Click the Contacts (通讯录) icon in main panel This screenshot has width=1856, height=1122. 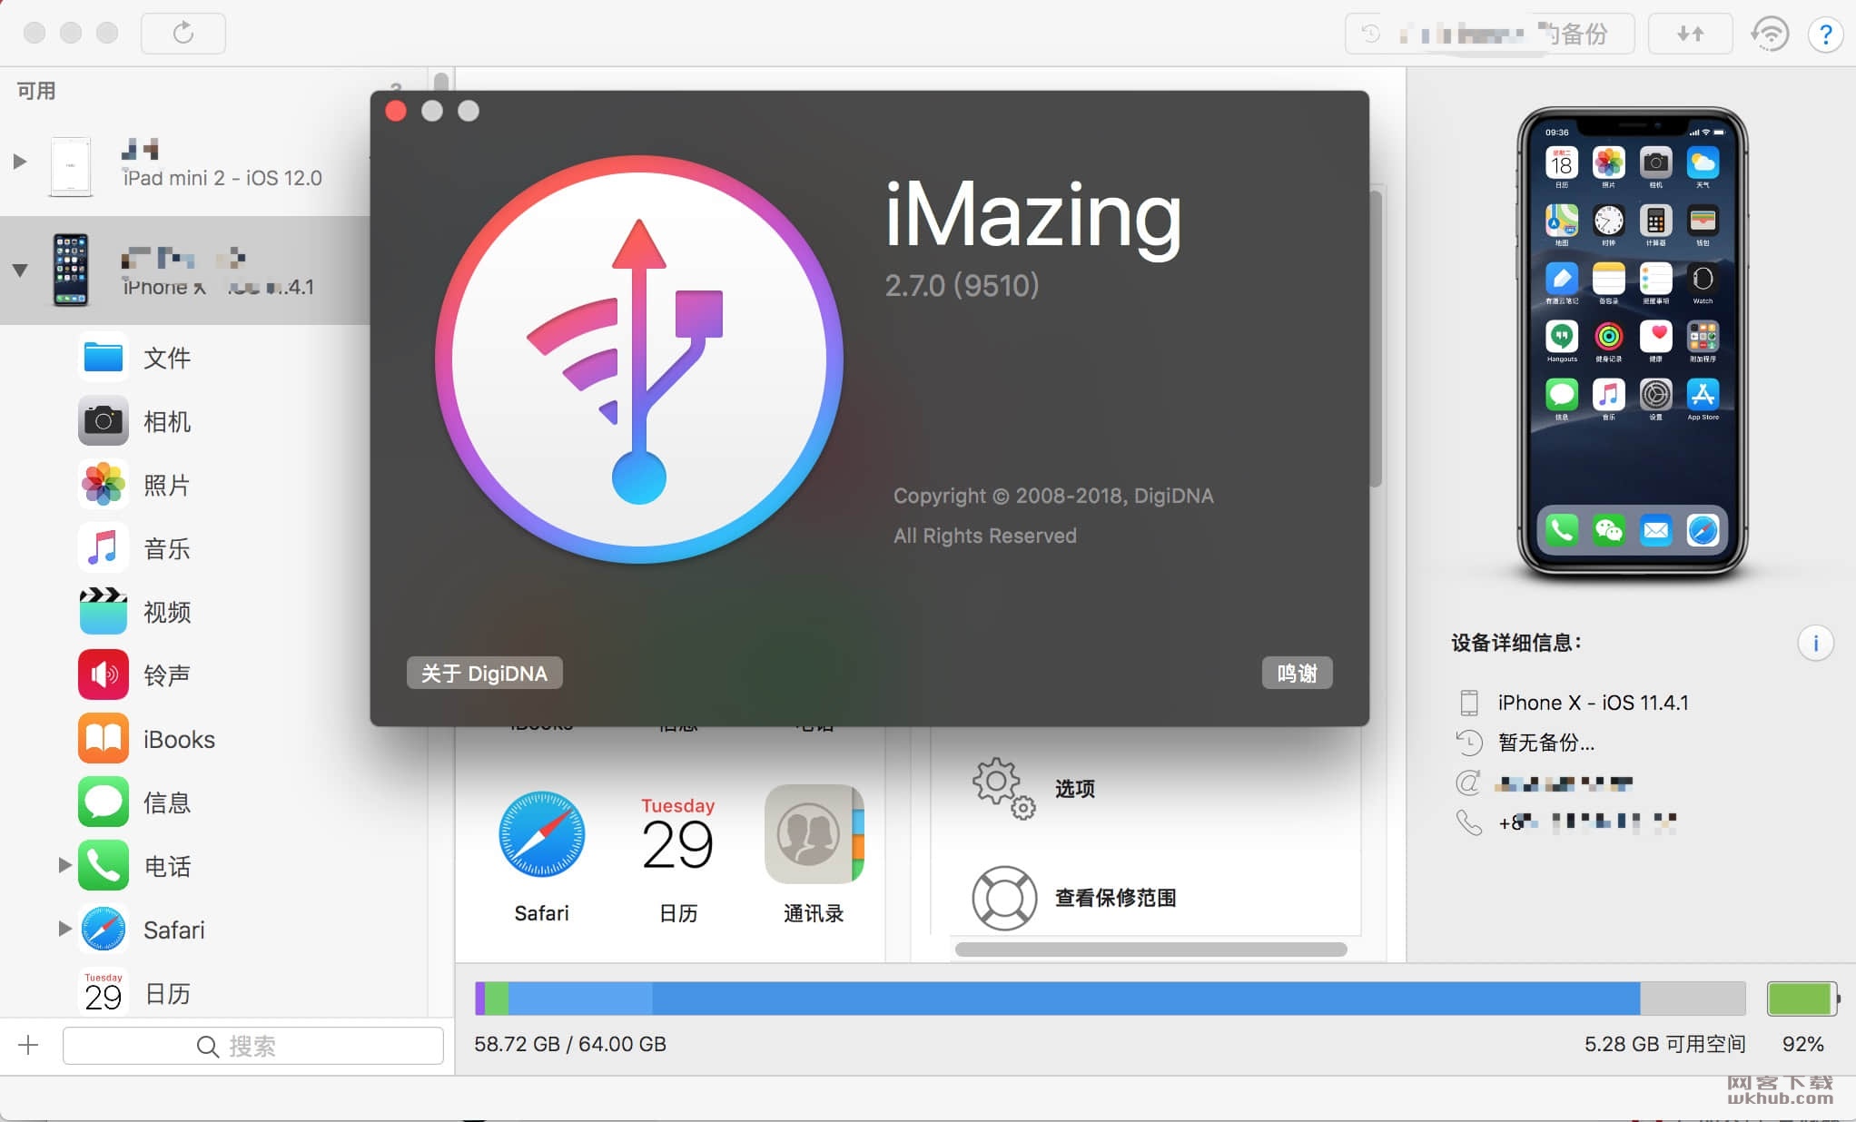point(814,834)
